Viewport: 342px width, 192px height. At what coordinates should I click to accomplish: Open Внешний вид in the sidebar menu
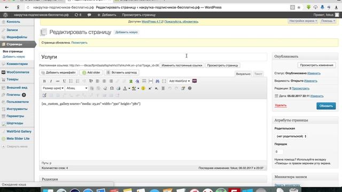17,87
